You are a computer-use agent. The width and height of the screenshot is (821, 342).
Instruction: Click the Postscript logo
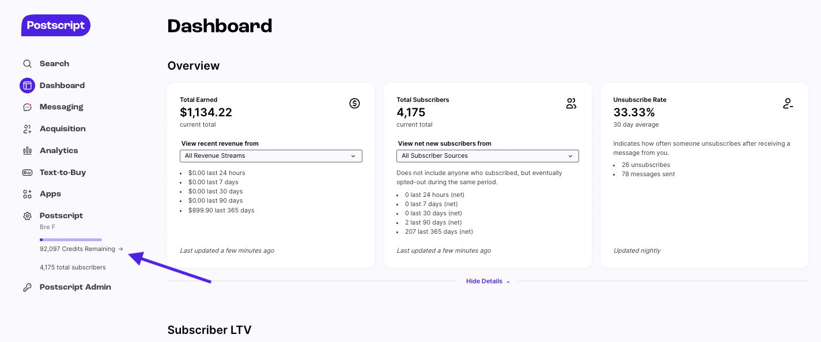(x=56, y=25)
